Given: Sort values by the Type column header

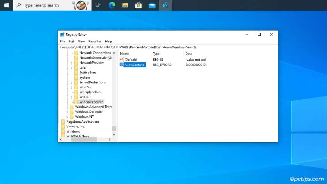Looking at the screenshot, I should pos(156,54).
